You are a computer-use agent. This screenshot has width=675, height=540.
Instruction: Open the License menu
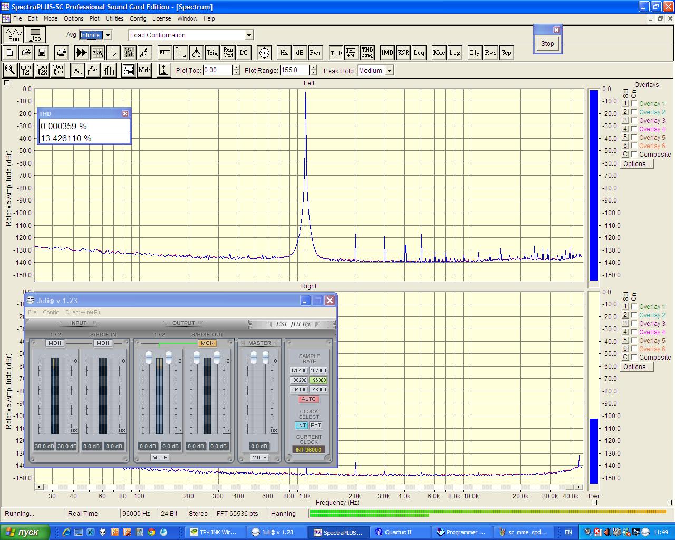tap(161, 18)
